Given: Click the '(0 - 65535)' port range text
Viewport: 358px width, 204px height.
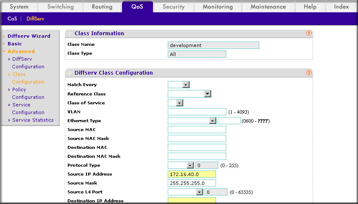Looking at the screenshot, I should [x=241, y=193].
